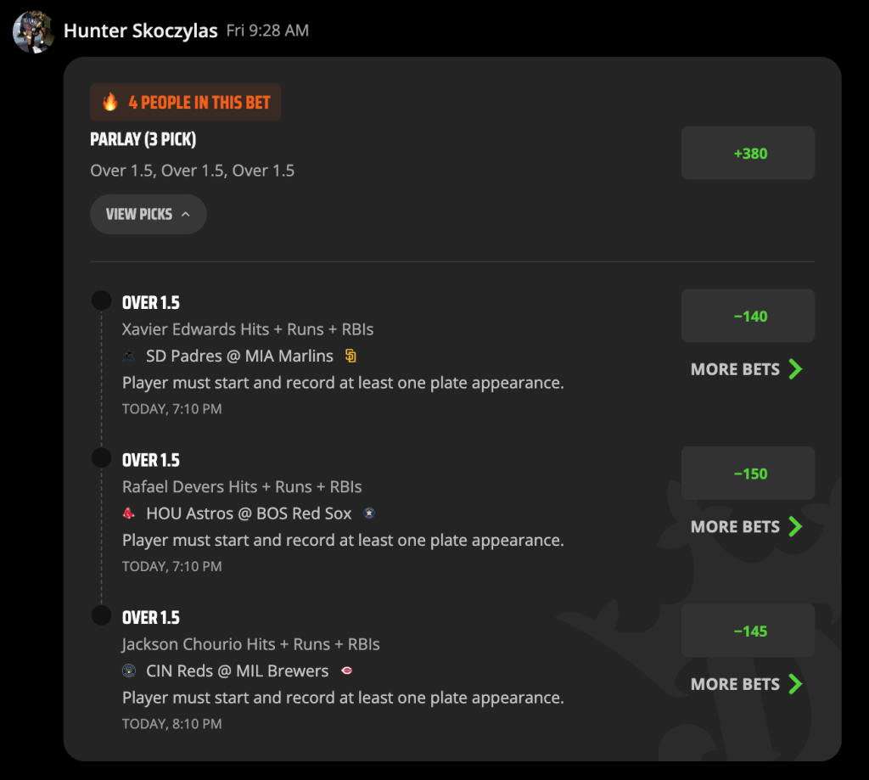The height and width of the screenshot is (780, 869).
Task: Open More Bets for Reds Brewers
Action: coord(747,684)
